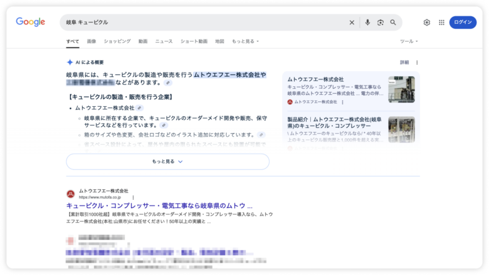Screen dimensions: 489x275
Task: Open ムトウエフエー株式会社 side card title
Action: coord(315,79)
